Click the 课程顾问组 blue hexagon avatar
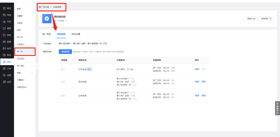280x137 pixels. [x=47, y=19]
